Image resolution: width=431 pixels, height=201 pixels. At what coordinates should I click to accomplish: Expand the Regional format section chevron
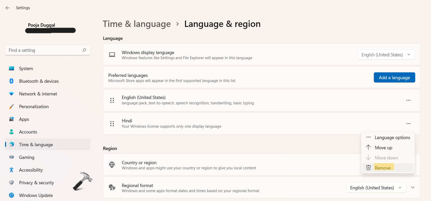(413, 188)
